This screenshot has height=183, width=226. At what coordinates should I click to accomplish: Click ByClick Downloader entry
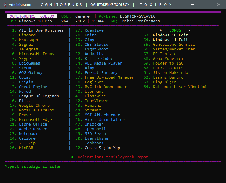click(106, 87)
